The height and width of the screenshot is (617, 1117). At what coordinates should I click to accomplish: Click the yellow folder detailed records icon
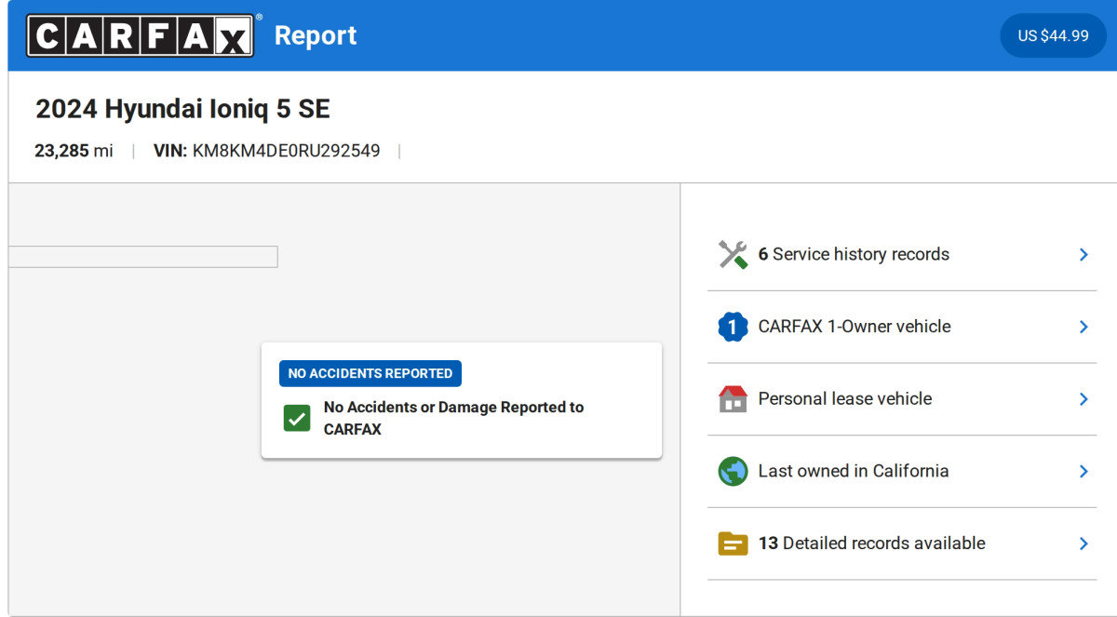(x=733, y=543)
